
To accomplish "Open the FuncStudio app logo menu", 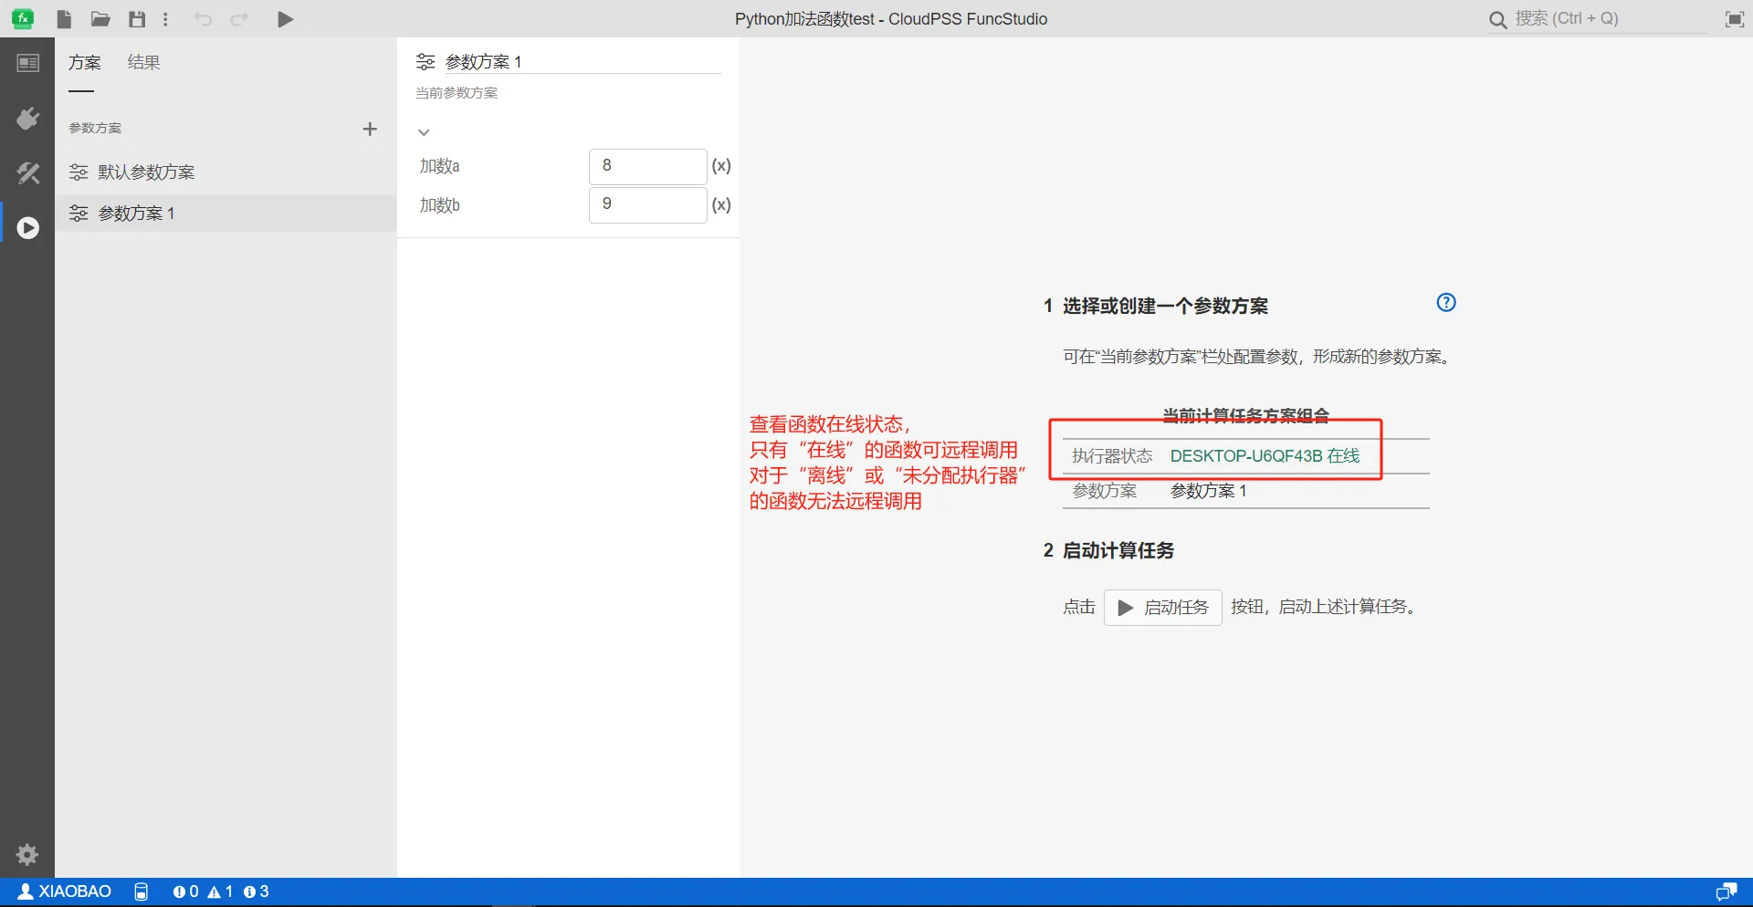I will 23,18.
